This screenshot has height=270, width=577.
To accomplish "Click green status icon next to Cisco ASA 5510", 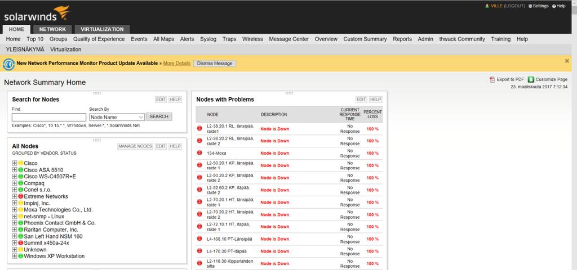I will (x=21, y=170).
